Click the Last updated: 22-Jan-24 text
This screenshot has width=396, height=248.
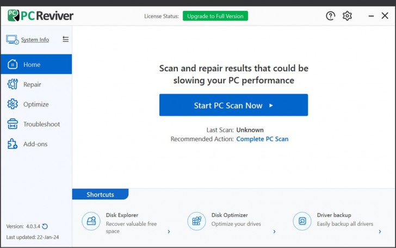[x=33, y=237]
